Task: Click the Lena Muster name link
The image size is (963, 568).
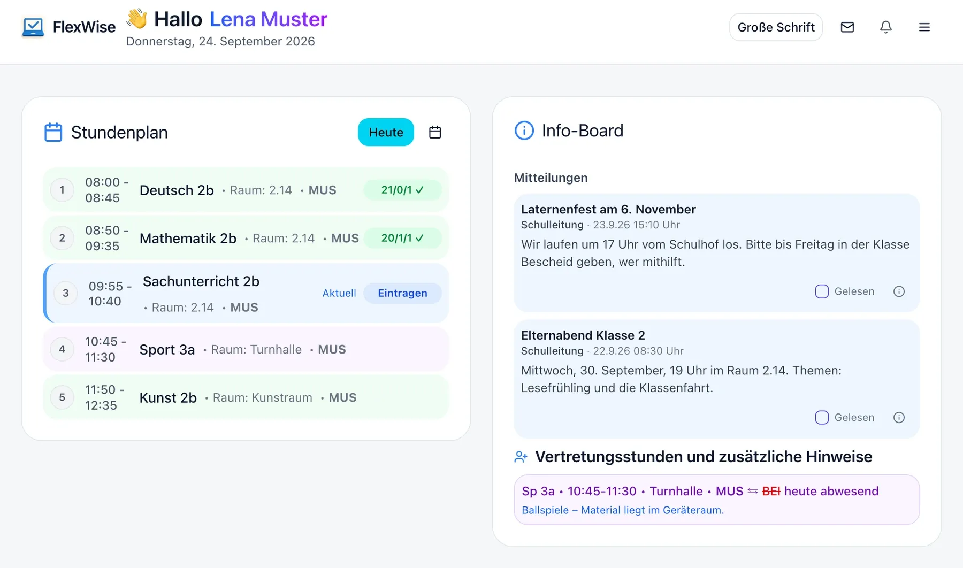Action: pos(268,19)
